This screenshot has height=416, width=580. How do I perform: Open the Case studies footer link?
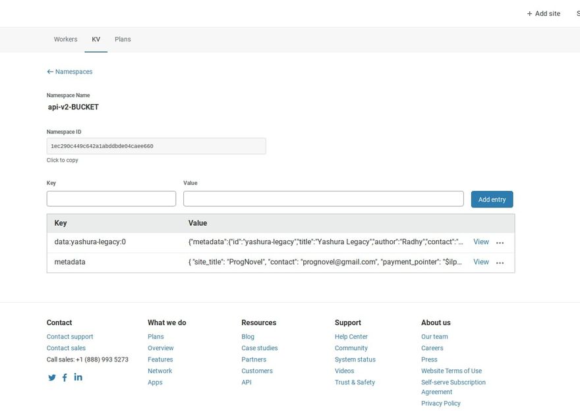coord(259,348)
